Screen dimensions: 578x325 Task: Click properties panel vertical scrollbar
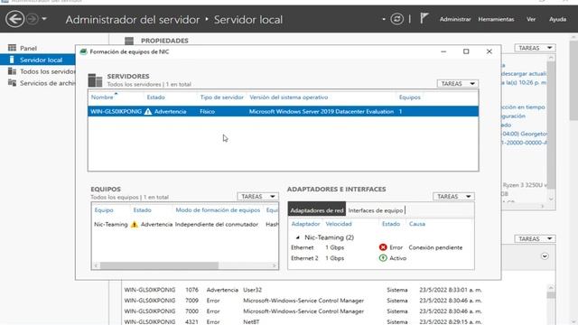(551, 125)
